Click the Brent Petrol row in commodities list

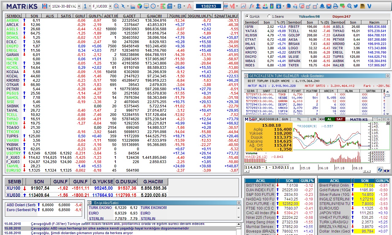tap(354, 185)
